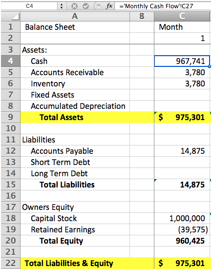Open the Name Box stepper arrows
This screenshot has width=212, height=269.
click(62, 6)
